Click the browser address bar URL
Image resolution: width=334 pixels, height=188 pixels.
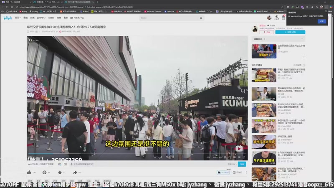(x=76, y=7)
